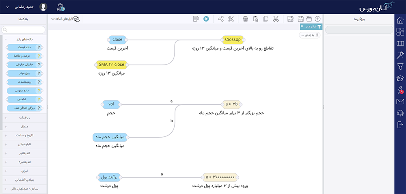Select the a > ۳b comparison node
Screen dimensions: 406x194
tap(231, 104)
